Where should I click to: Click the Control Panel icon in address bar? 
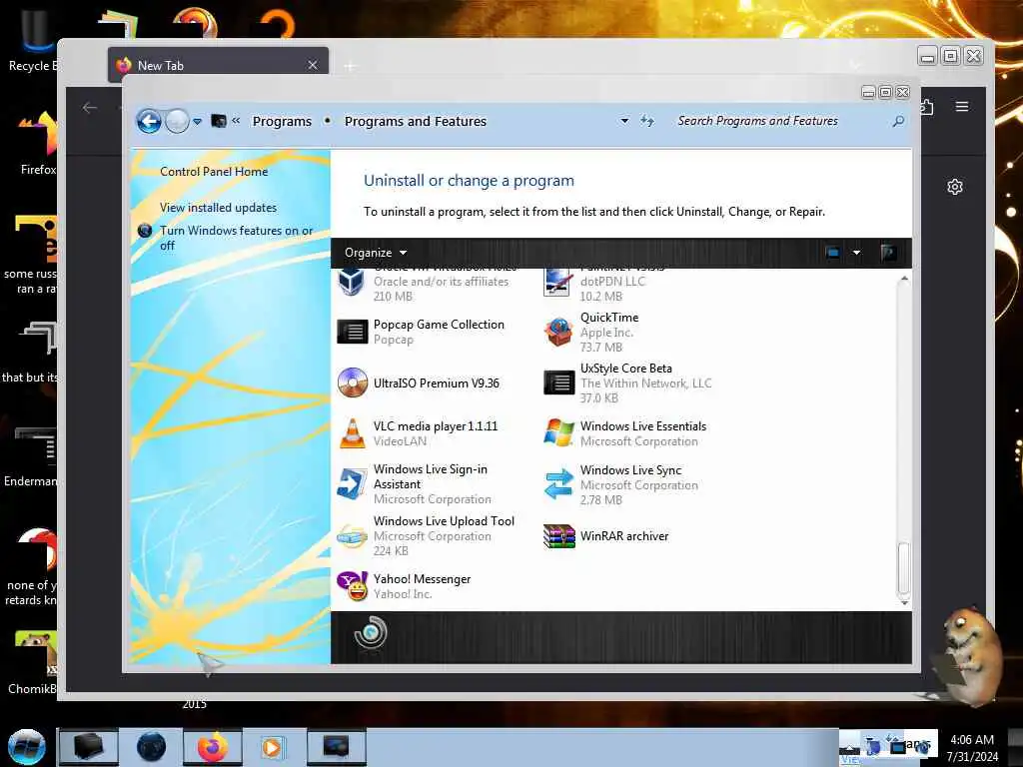point(219,121)
